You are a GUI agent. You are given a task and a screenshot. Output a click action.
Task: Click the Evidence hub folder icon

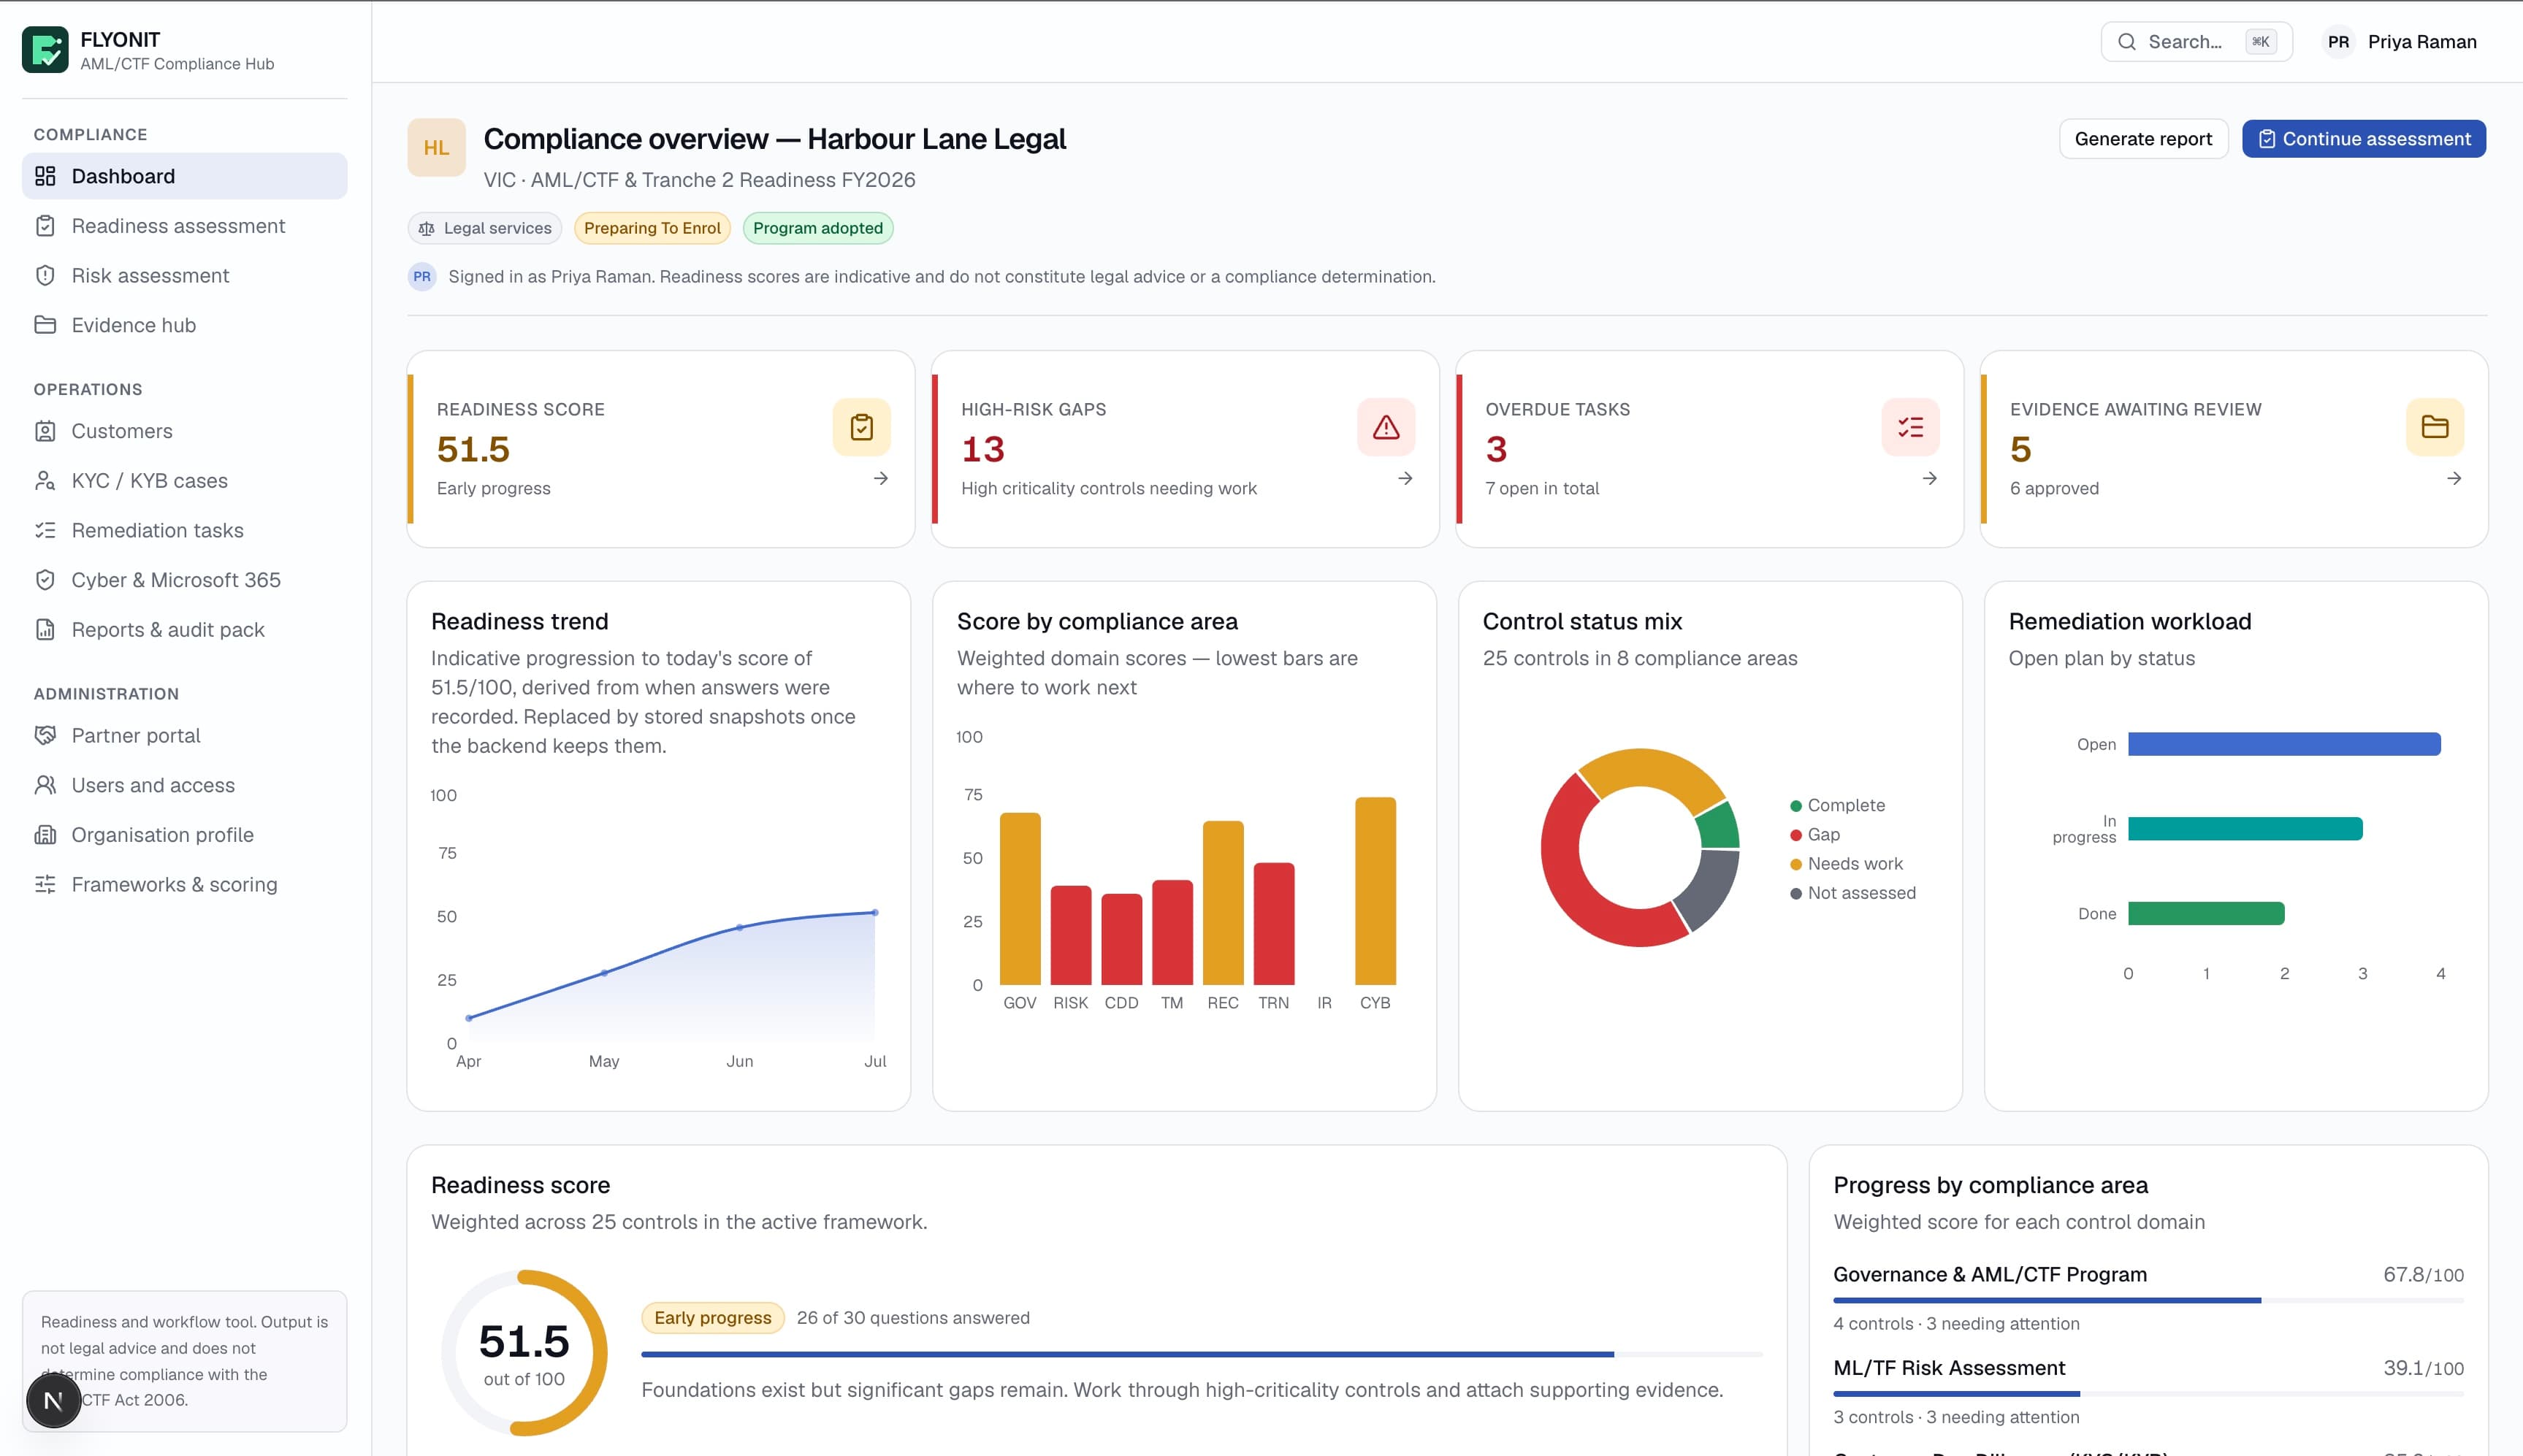[45, 325]
